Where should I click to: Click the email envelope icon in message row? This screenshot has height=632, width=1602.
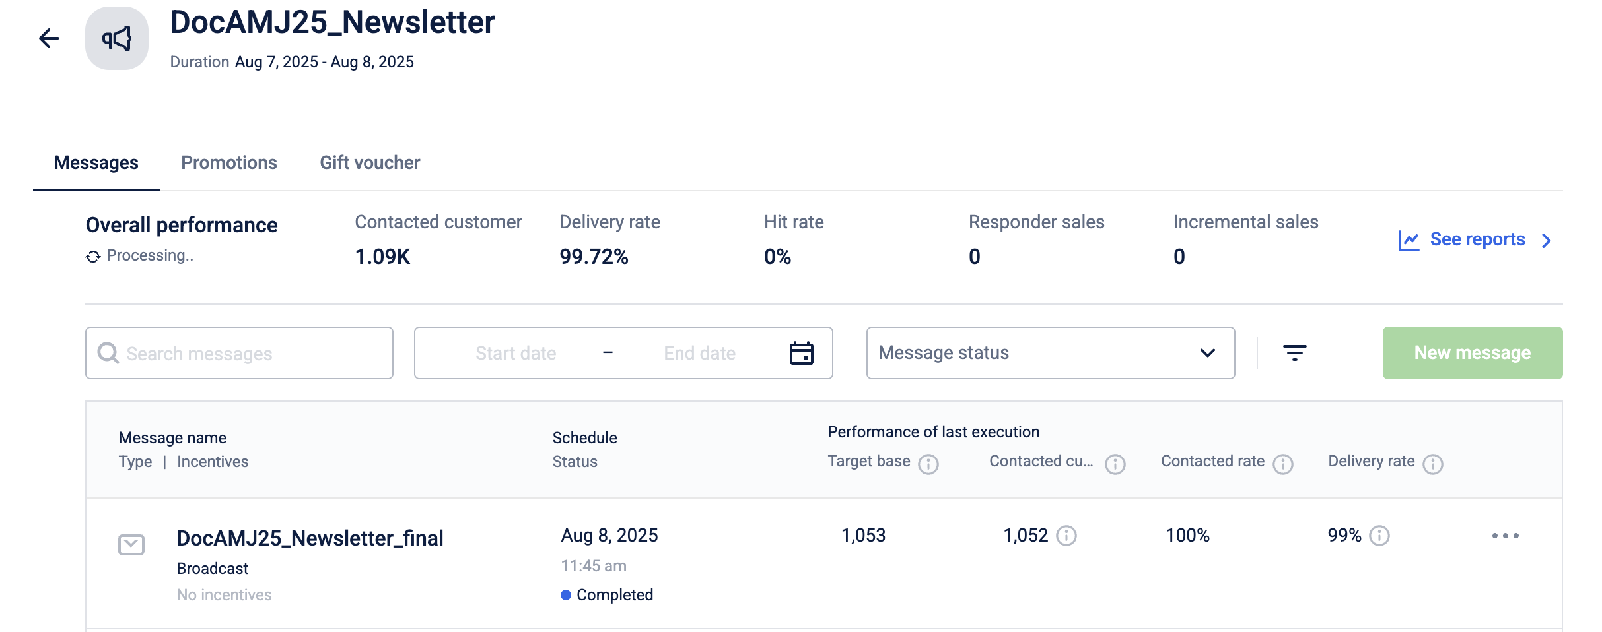click(131, 545)
